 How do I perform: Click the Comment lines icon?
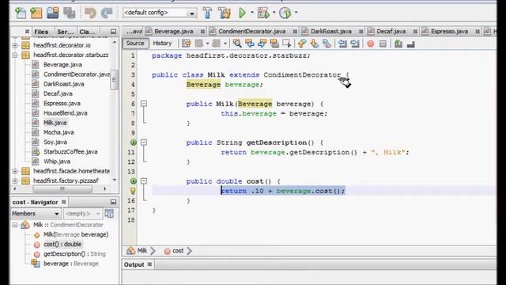398,44
